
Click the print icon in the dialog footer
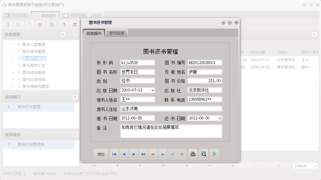click(x=193, y=154)
